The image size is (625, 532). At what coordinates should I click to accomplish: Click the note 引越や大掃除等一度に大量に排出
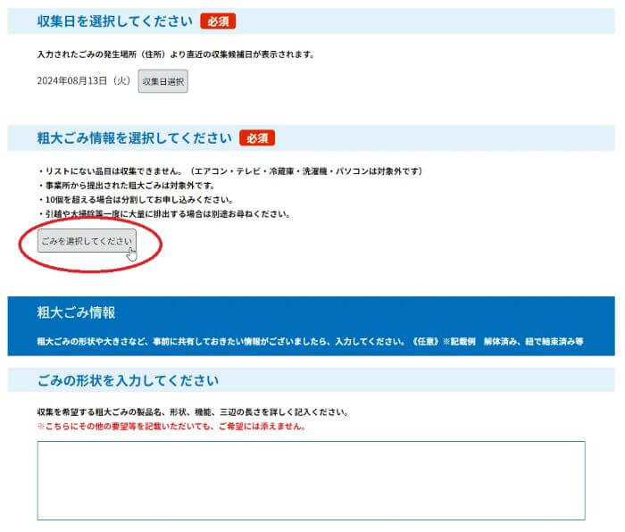(x=164, y=214)
